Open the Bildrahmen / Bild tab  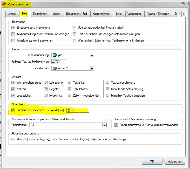[x=76, y=14]
